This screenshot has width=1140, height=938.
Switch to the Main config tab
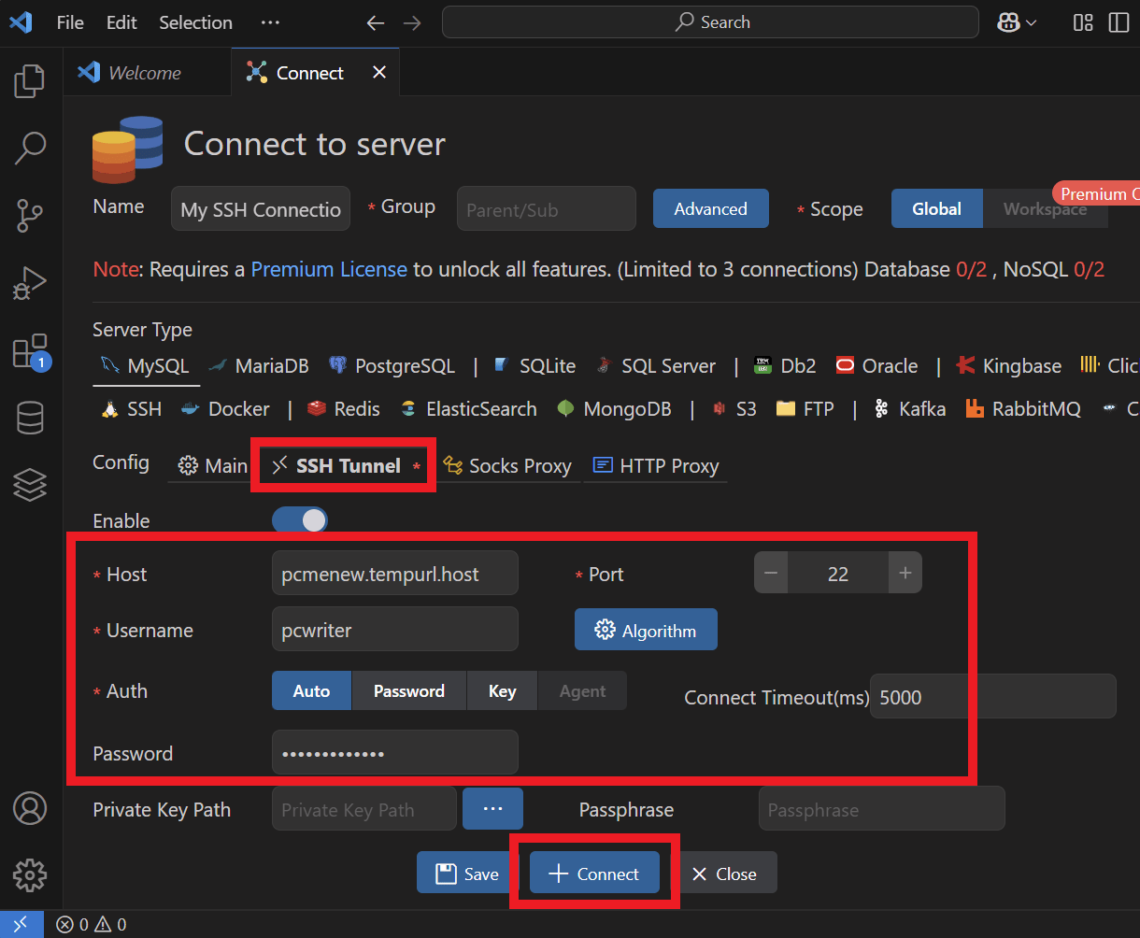click(x=212, y=465)
